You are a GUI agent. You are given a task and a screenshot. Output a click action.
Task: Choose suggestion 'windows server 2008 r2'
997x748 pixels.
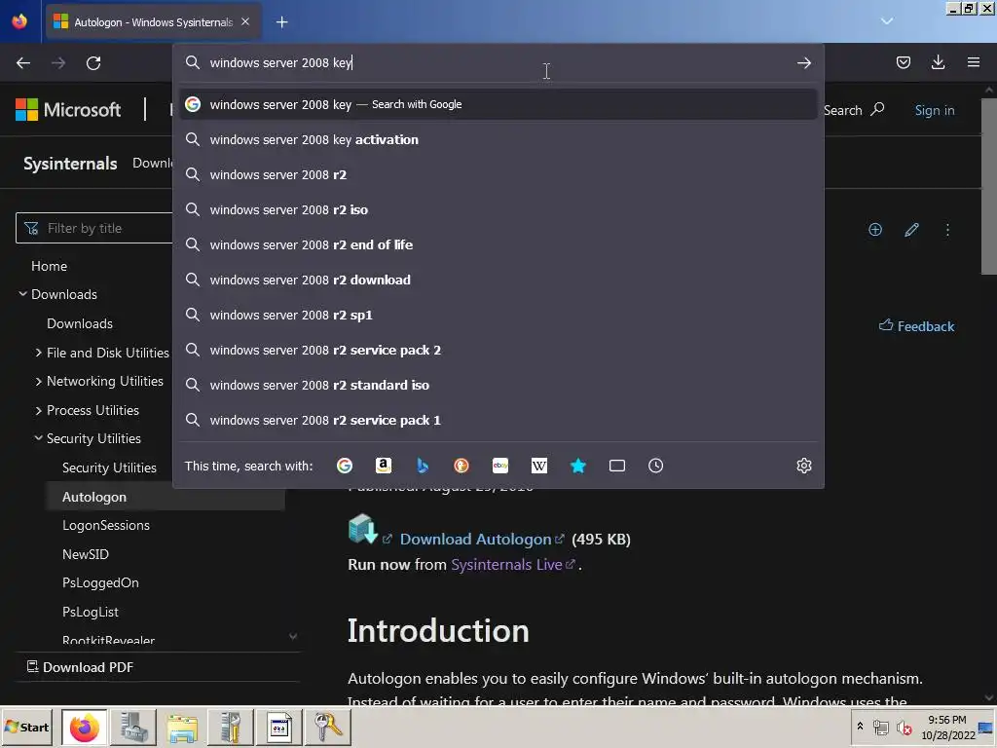[498, 174]
